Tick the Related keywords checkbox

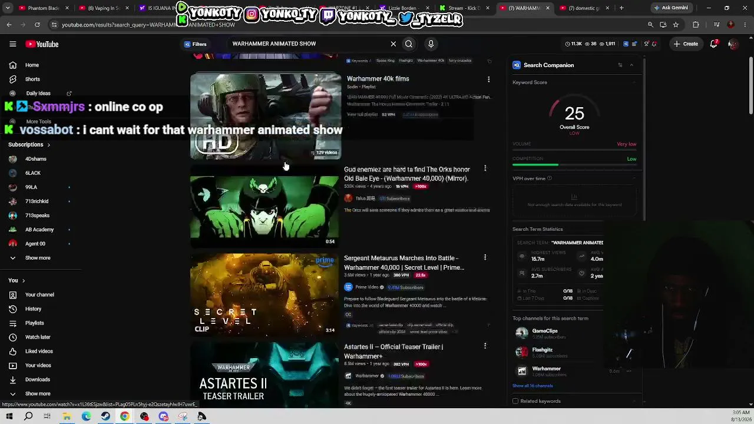click(x=515, y=402)
